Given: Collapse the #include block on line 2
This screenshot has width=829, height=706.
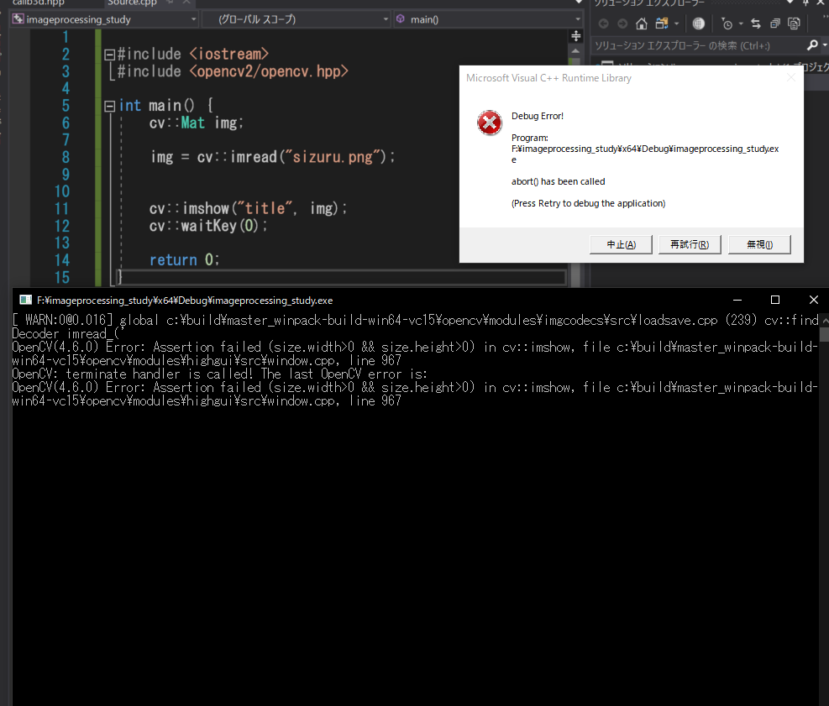Looking at the screenshot, I should (109, 55).
